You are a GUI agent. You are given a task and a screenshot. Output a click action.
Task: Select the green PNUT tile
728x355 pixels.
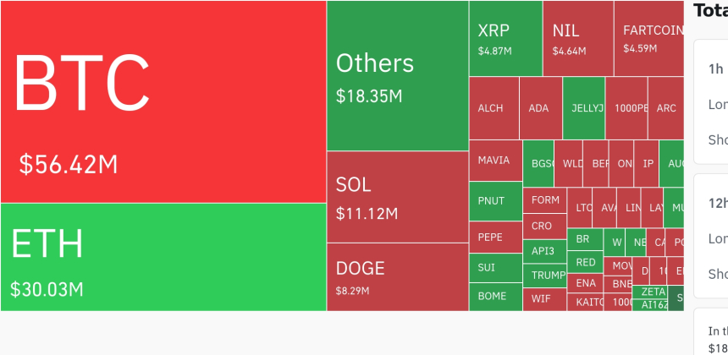pos(495,201)
